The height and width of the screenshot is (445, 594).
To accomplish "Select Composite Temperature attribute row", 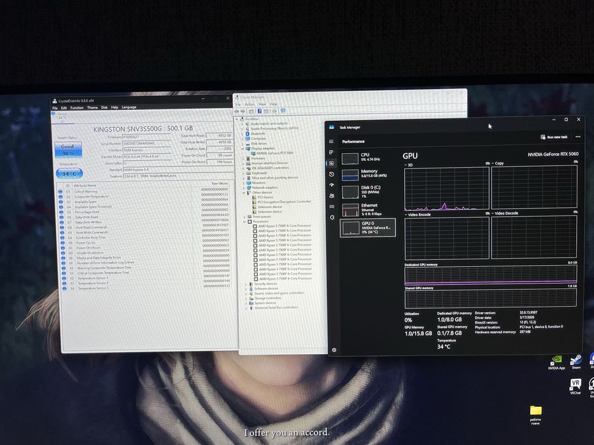I will [144, 197].
